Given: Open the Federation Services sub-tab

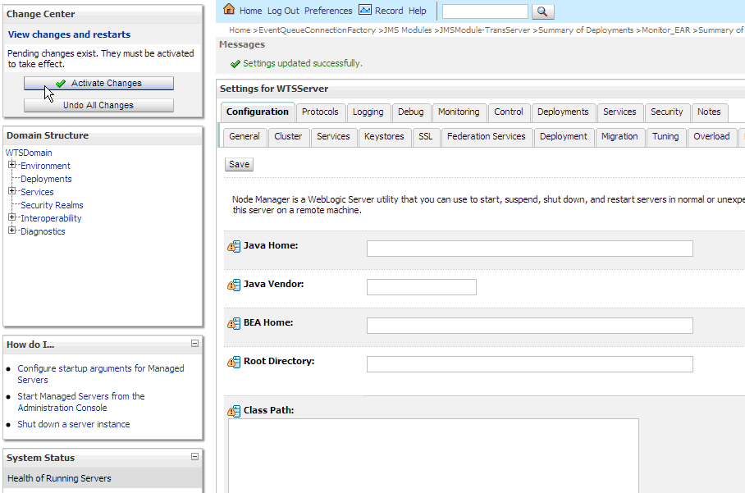Looking at the screenshot, I should [x=486, y=137].
